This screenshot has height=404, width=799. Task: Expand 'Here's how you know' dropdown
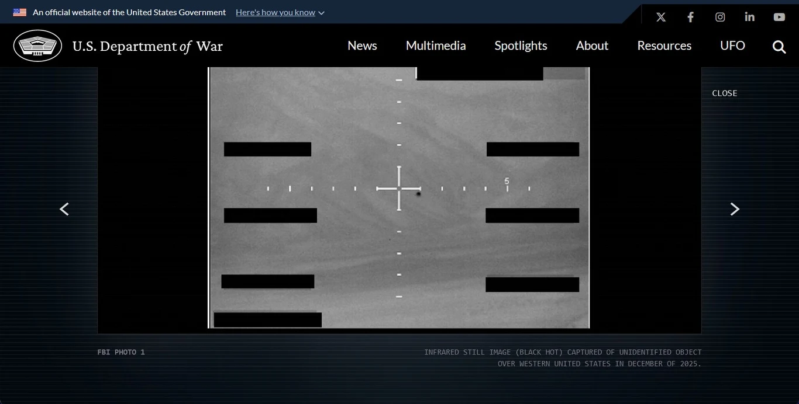coord(280,12)
